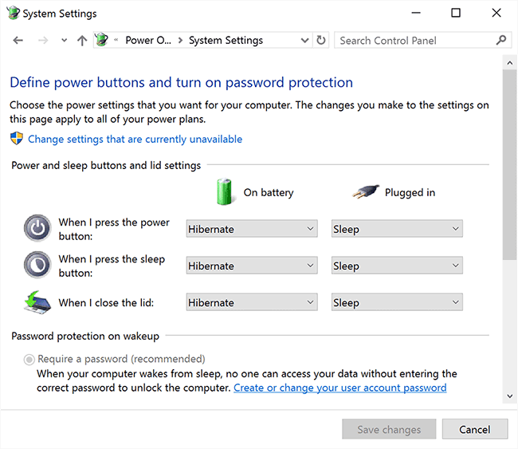Click the Back navigation arrow
Screen dimensions: 518x449
click(18, 41)
